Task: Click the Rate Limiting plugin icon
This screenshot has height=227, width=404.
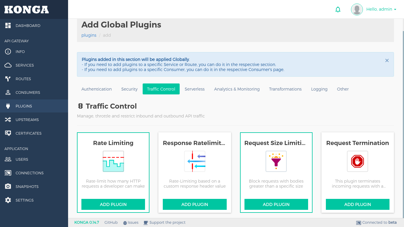Action: [x=113, y=161]
